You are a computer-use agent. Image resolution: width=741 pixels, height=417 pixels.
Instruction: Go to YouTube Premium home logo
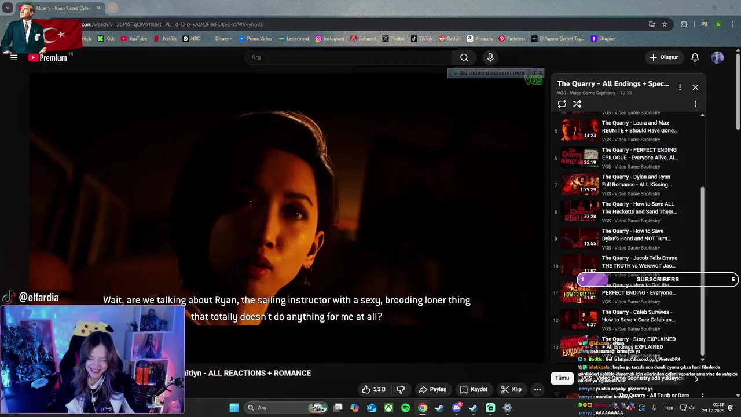tap(49, 57)
